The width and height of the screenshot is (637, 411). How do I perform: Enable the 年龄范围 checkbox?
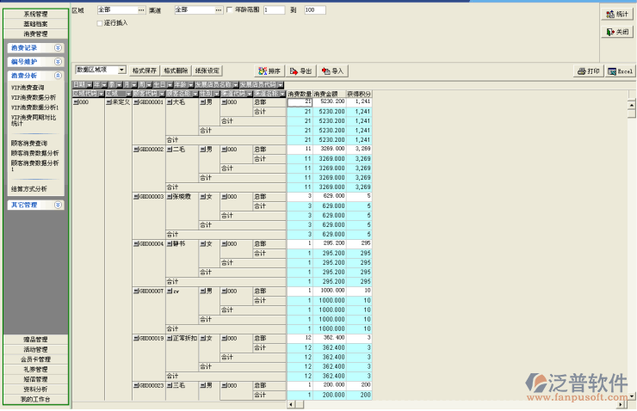pos(228,9)
